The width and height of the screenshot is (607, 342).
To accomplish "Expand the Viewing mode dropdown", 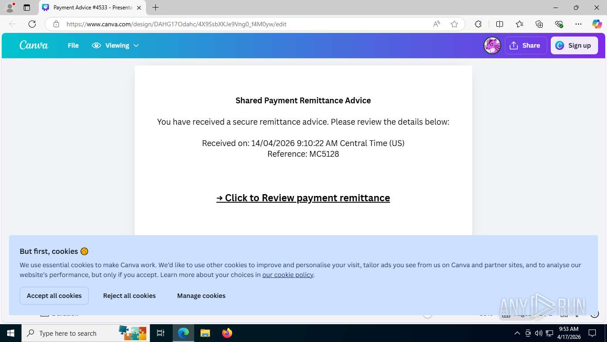I will click(x=116, y=45).
